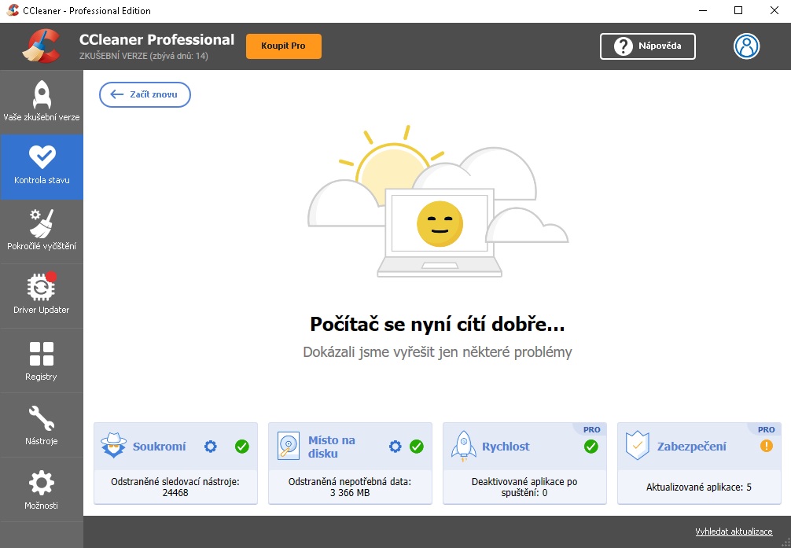791x548 pixels.
Task: Open the Rychlost card title
Action: [x=506, y=447]
